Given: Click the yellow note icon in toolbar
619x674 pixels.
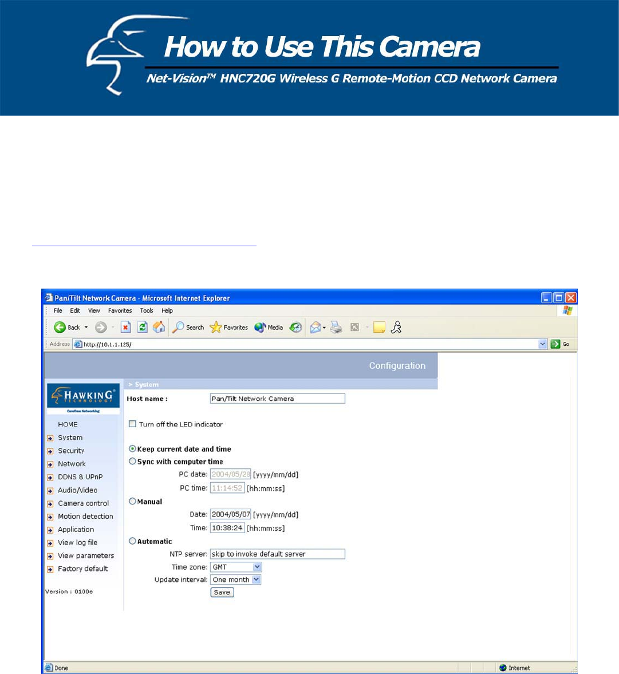Looking at the screenshot, I should [x=379, y=327].
